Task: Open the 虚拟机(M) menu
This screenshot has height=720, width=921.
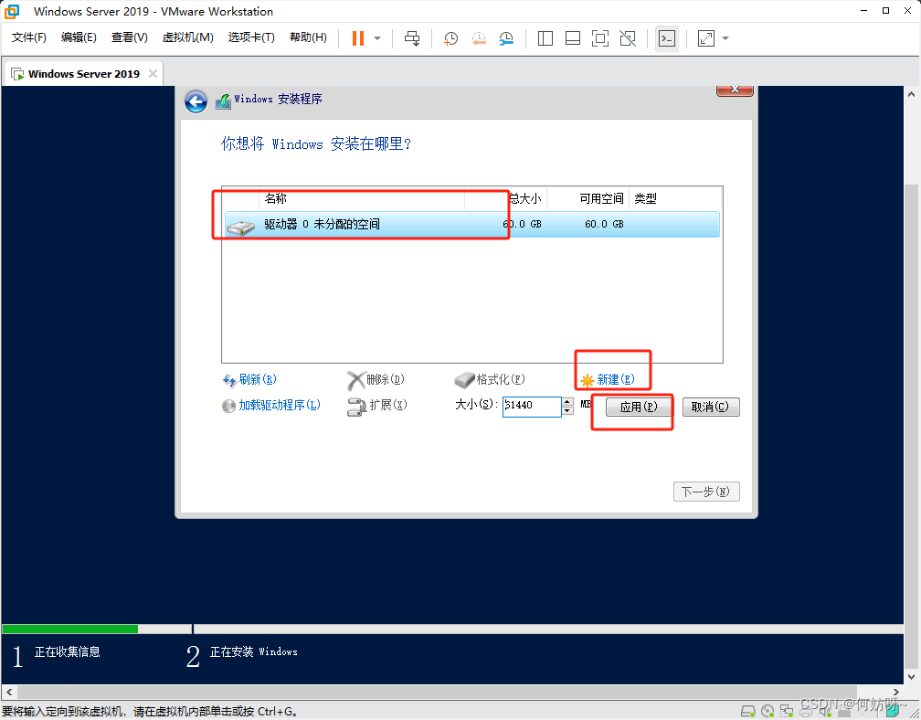Action: [x=187, y=37]
